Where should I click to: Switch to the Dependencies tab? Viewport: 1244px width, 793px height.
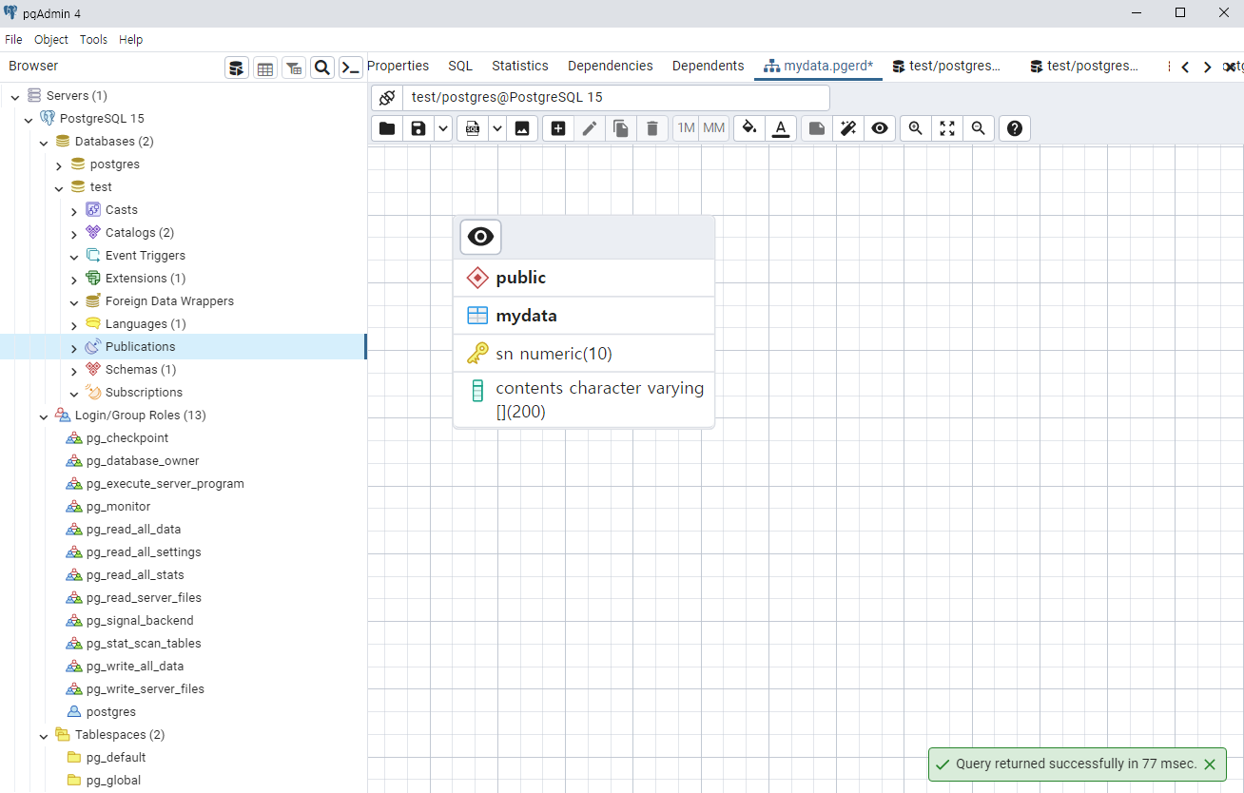click(611, 66)
